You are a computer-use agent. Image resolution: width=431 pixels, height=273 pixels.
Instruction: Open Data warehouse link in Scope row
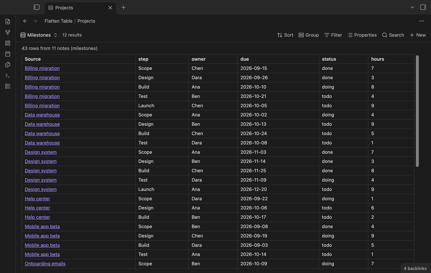click(42, 115)
